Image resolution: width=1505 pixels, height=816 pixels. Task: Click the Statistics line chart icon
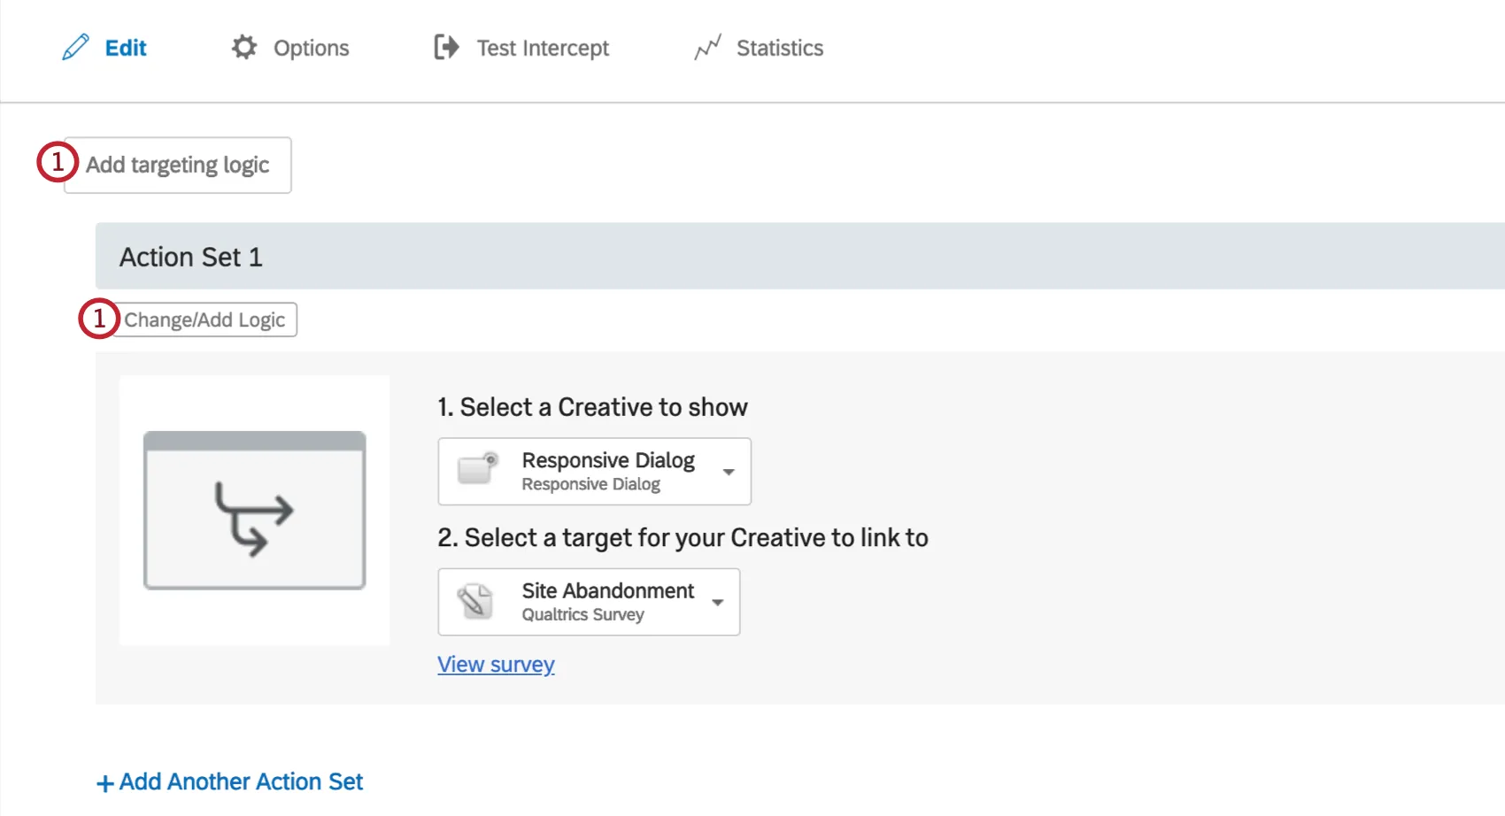click(707, 47)
